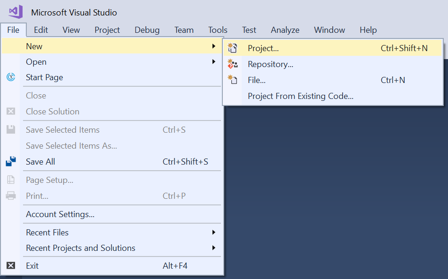Click the Exit X icon
448x279 pixels.
point(11,266)
